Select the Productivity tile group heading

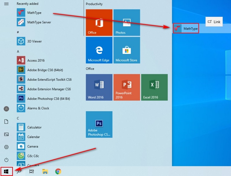tap(94, 4)
